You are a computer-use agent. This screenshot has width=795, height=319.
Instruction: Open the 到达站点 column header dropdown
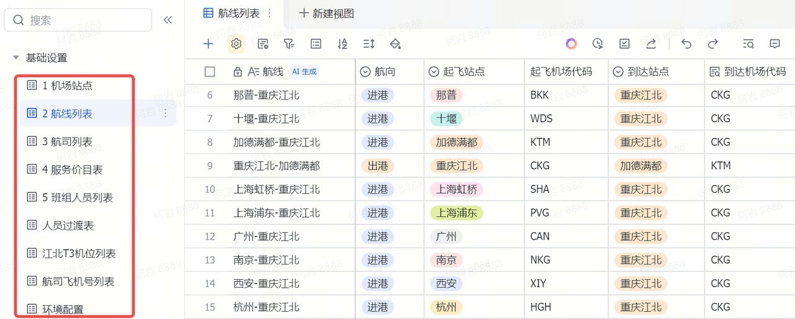click(618, 72)
